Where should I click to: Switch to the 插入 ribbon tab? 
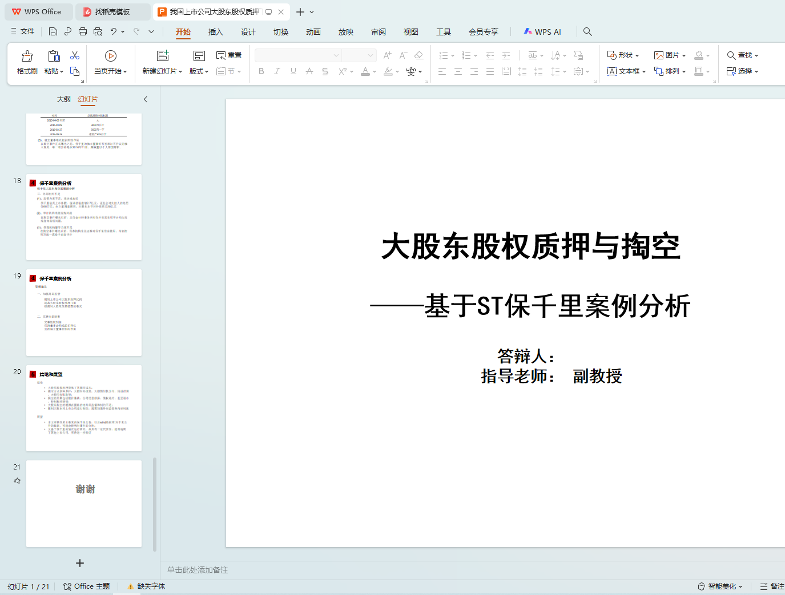click(216, 32)
